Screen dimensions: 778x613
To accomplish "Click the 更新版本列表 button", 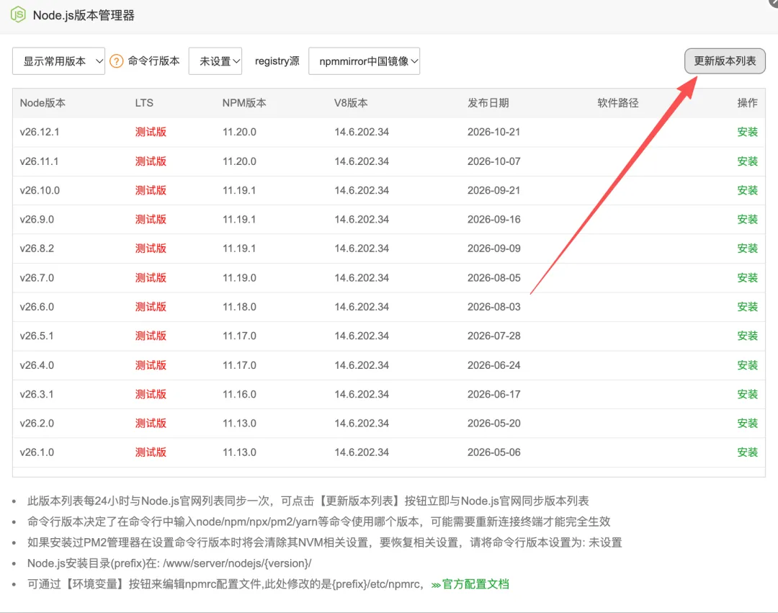I will (x=725, y=61).
